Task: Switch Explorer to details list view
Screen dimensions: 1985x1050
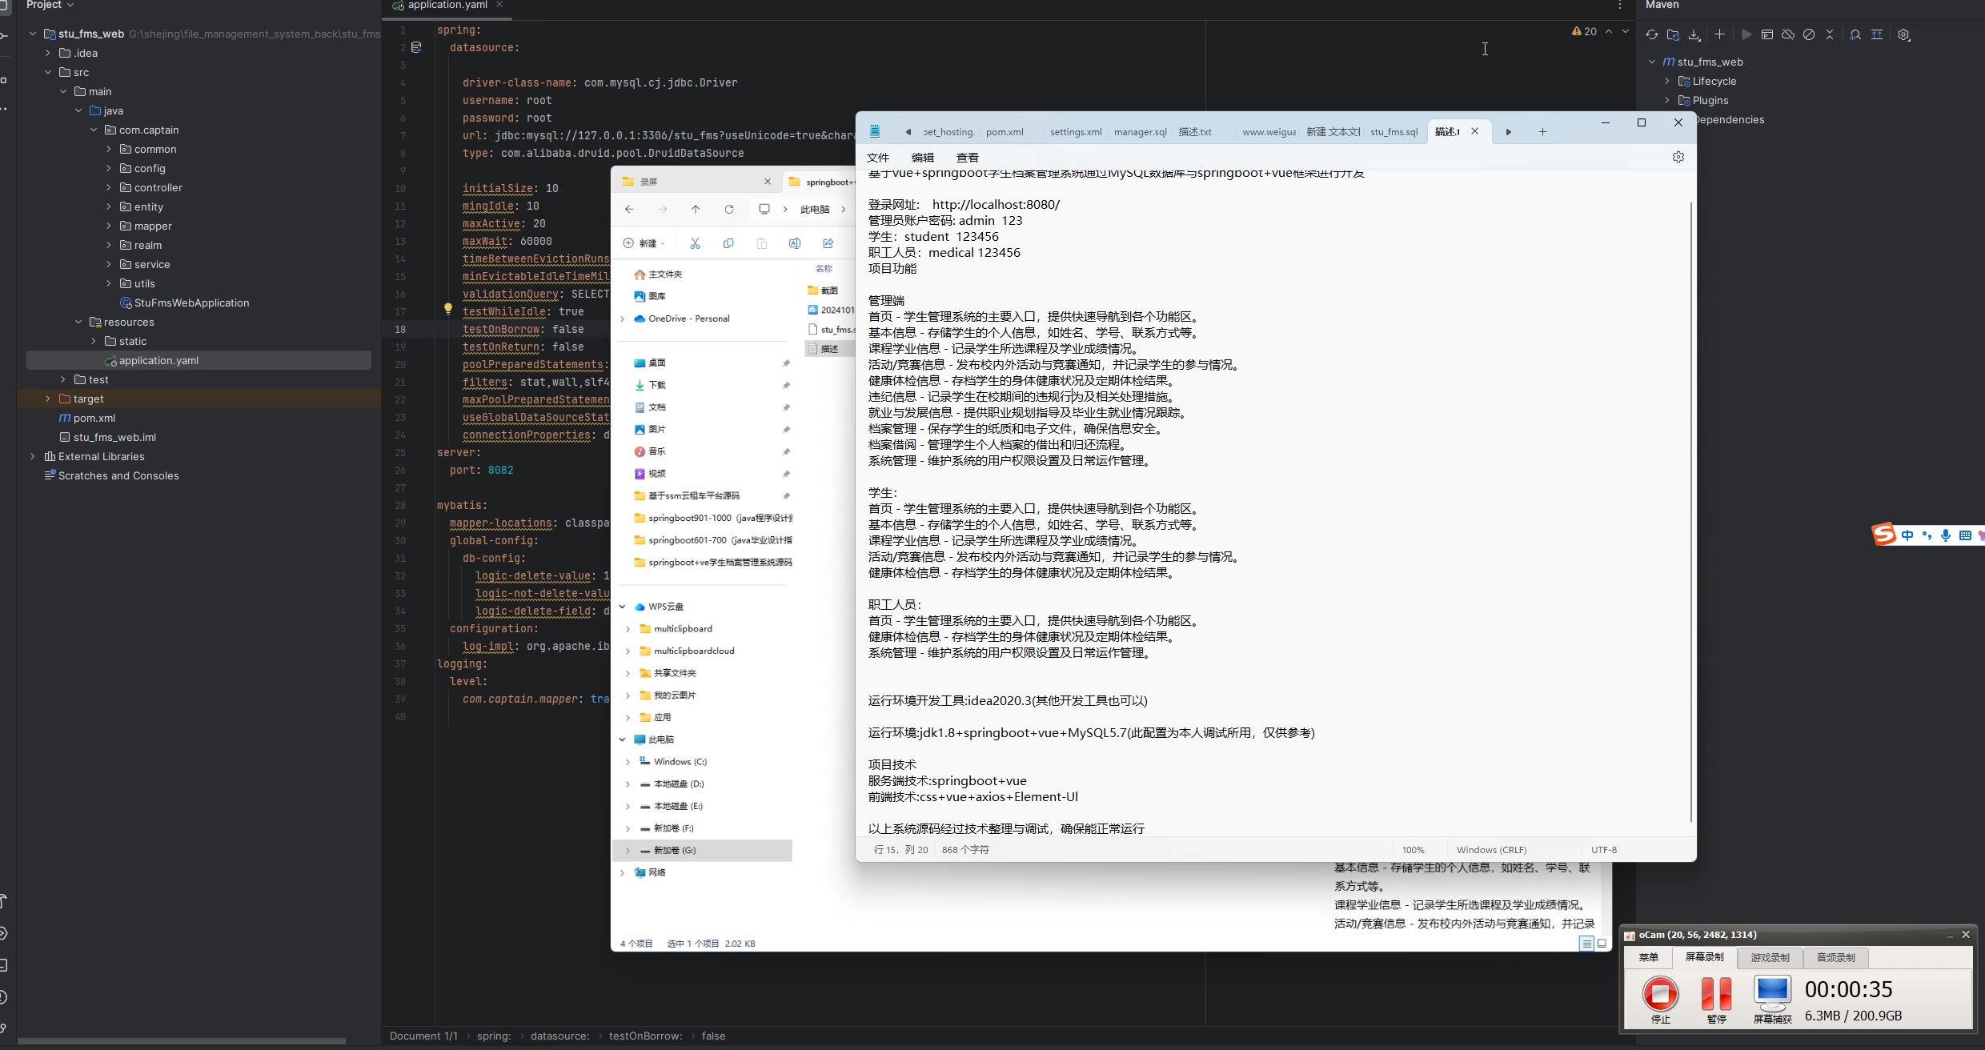Action: (1586, 944)
